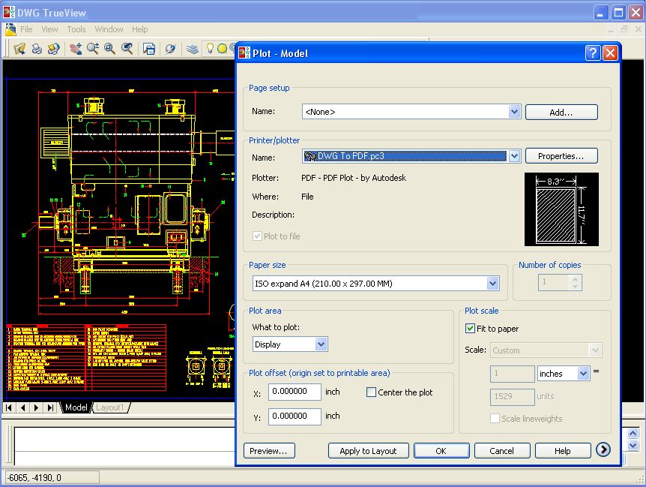Viewport: 646px width, 487px height.
Task: Expand more plot options arrow
Action: click(x=603, y=449)
